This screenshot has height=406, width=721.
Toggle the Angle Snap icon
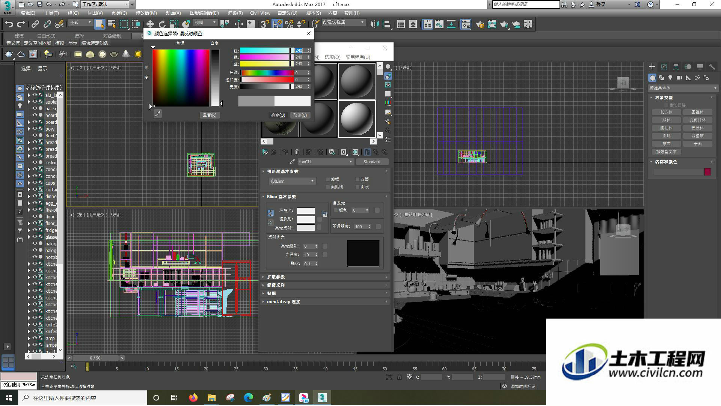point(277,24)
